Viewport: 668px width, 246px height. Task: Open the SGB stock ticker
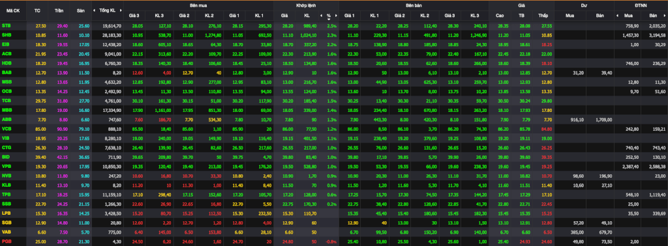pos(7,222)
